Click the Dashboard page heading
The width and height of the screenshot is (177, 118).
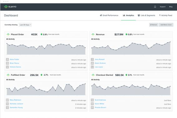pos(11,16)
